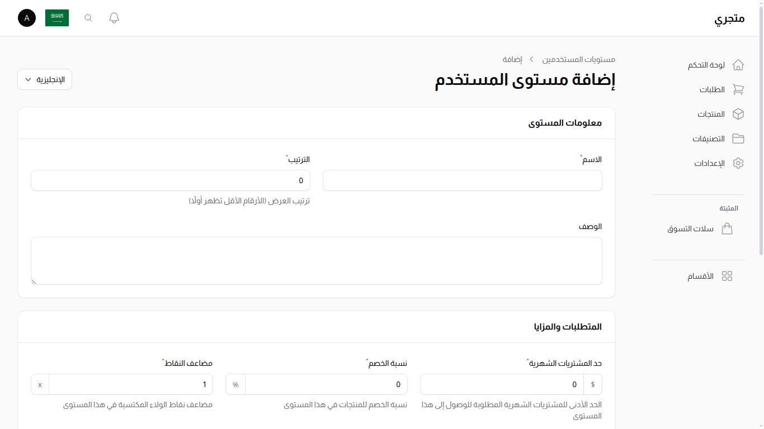764x429 pixels.
Task: Expand the الإنجليزية language dropdown
Action: tap(44, 79)
